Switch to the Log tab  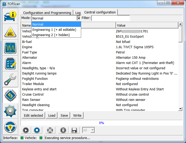(x=78, y=13)
